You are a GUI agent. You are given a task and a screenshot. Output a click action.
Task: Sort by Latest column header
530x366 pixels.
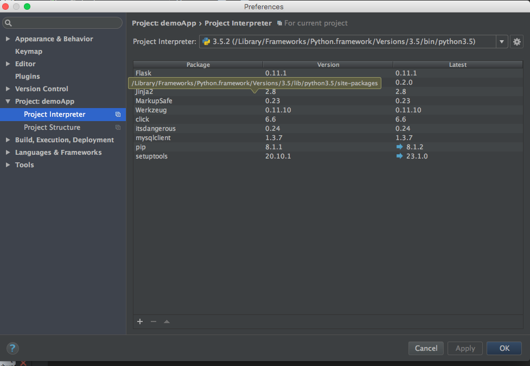click(x=458, y=65)
